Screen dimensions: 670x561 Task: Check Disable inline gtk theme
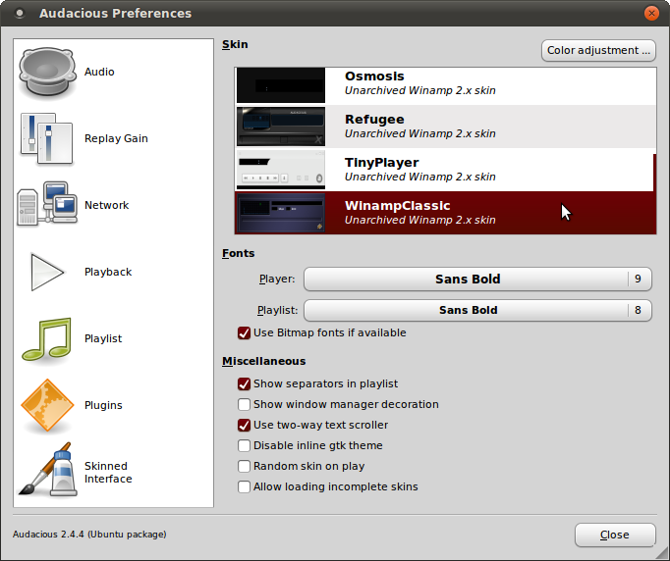point(244,445)
